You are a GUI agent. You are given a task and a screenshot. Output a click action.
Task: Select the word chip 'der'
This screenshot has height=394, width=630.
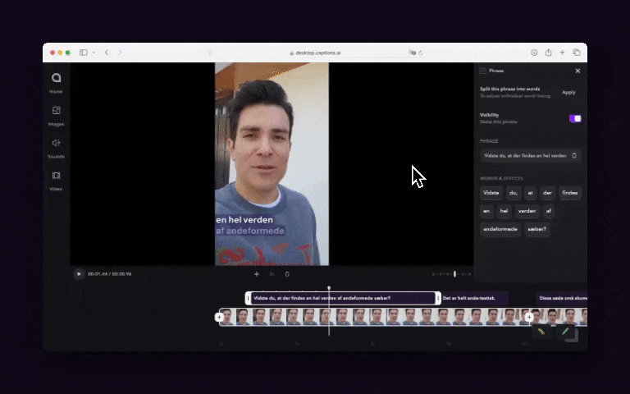click(547, 193)
